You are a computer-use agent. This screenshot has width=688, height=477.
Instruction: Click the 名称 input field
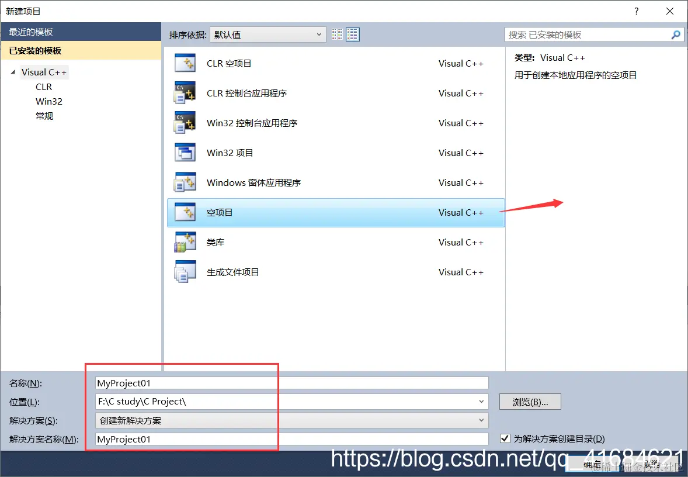tap(292, 383)
